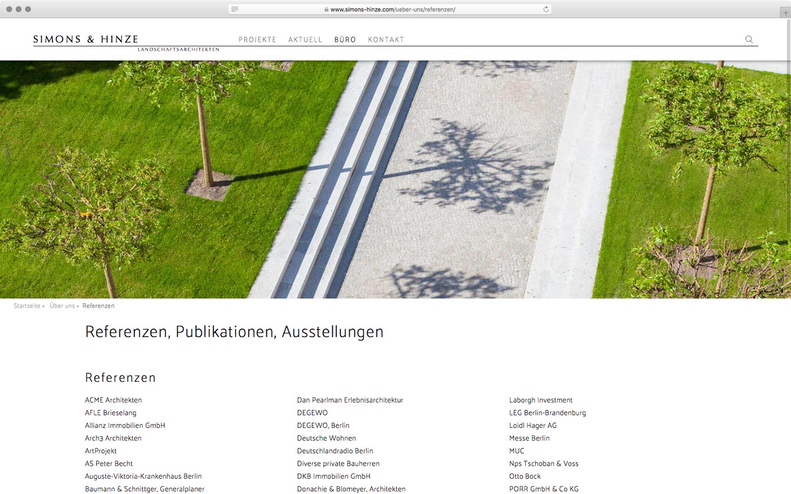791x494 pixels.
Task: Go to Startseite breadcrumb
Action: click(27, 306)
